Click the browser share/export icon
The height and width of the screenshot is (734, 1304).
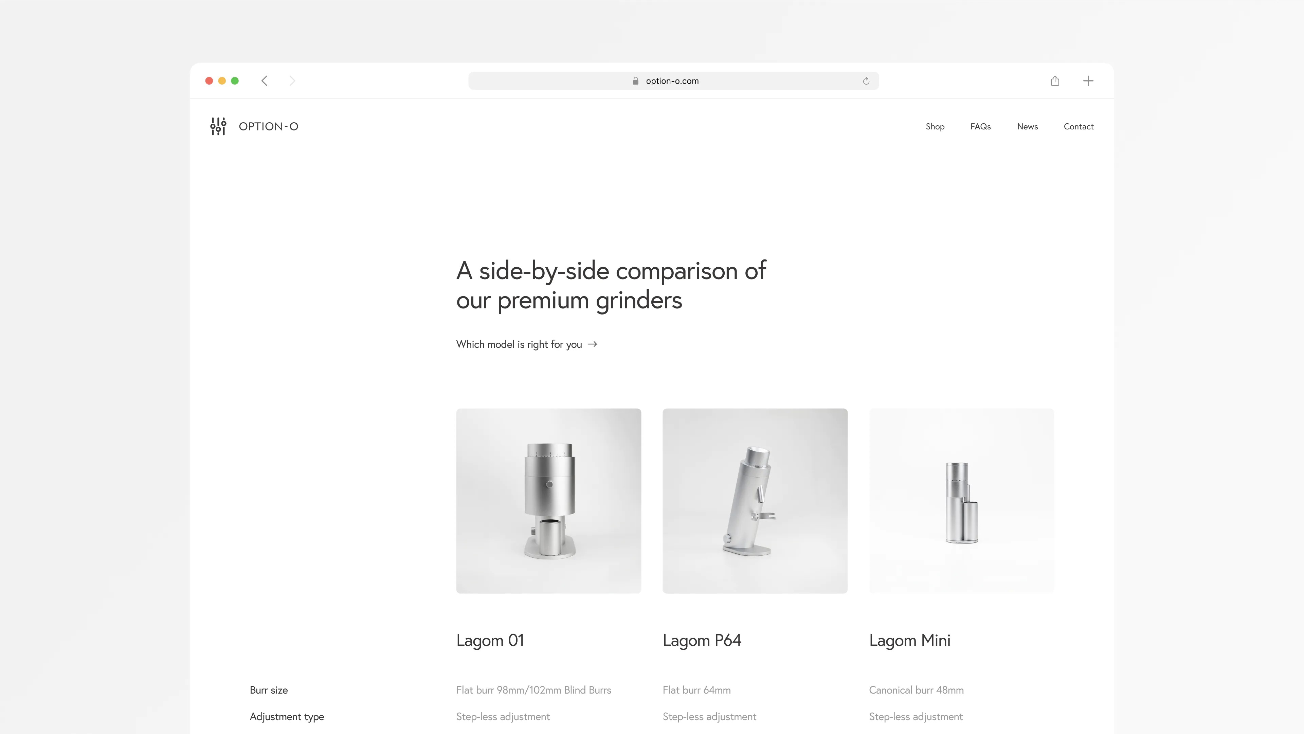coord(1055,80)
